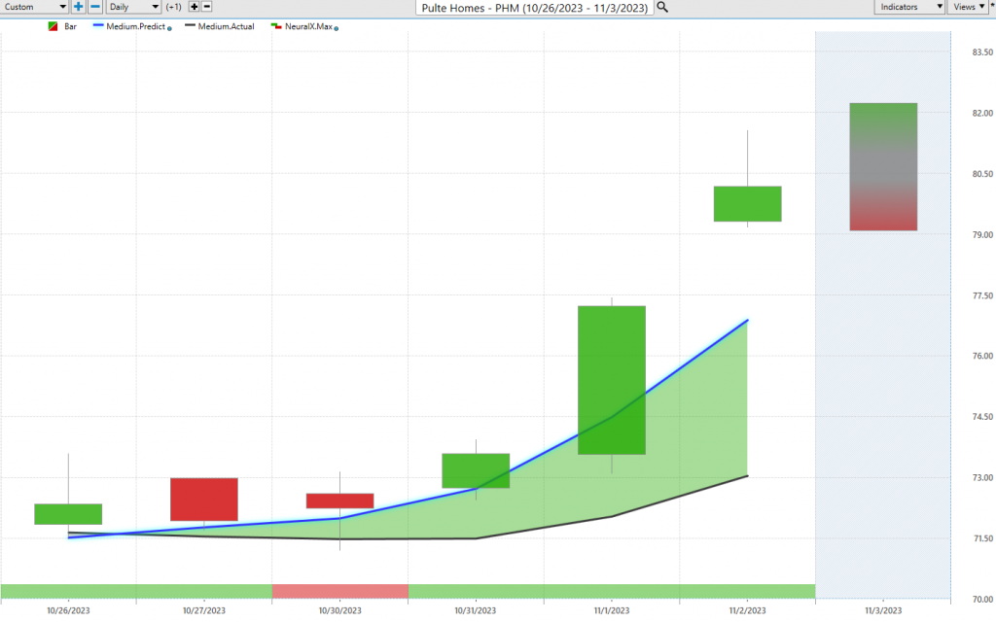
Task: Click the Medium.Predict blue line legend marker
Action: (x=98, y=25)
